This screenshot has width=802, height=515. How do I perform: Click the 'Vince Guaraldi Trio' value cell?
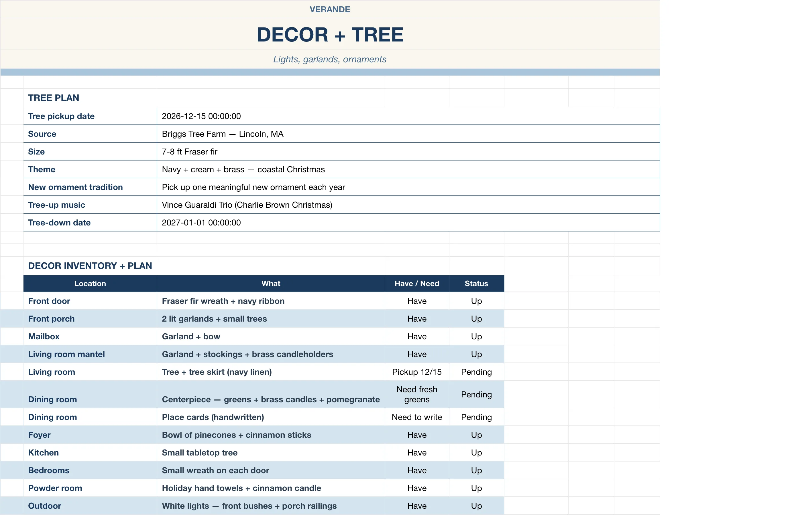click(x=408, y=205)
